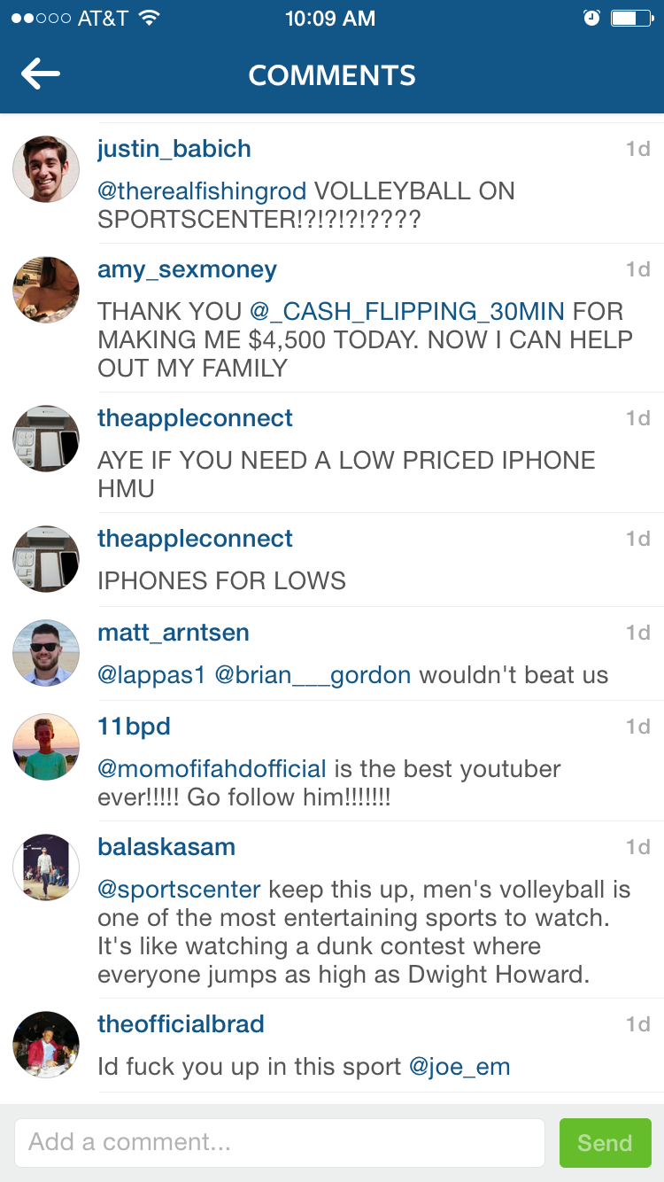This screenshot has width=664, height=1182.
Task: Open the @joe_em mention link
Action: (459, 1067)
